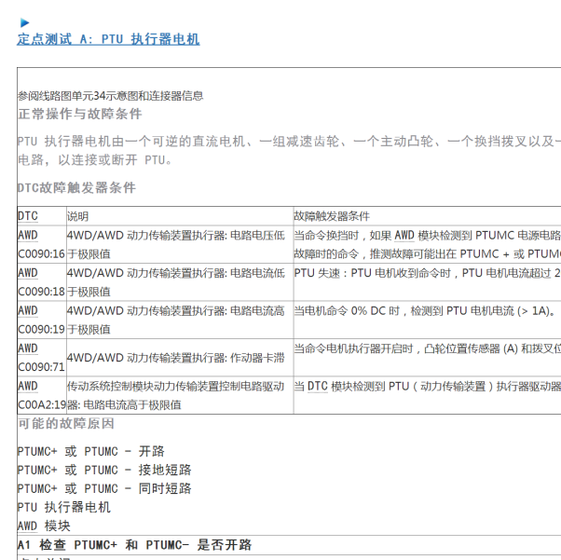Select line PTU 执行器电机 in causes list

pos(64,507)
